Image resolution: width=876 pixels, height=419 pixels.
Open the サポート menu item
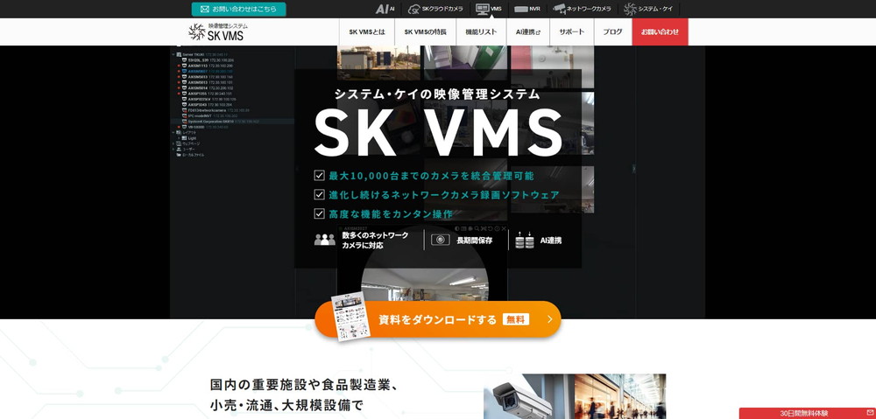pos(572,31)
